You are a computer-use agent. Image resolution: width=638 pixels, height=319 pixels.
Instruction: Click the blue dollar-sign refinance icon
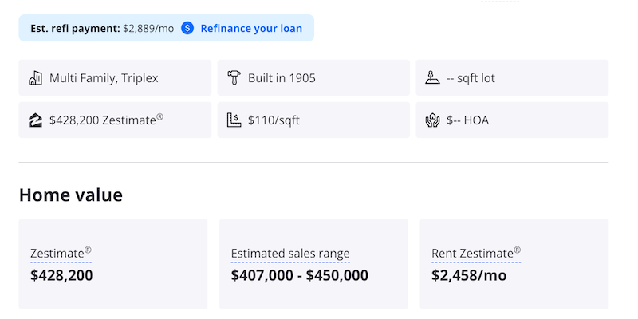click(187, 28)
